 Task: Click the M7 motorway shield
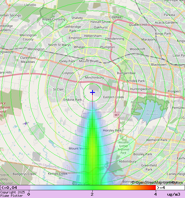coord(117,115)
